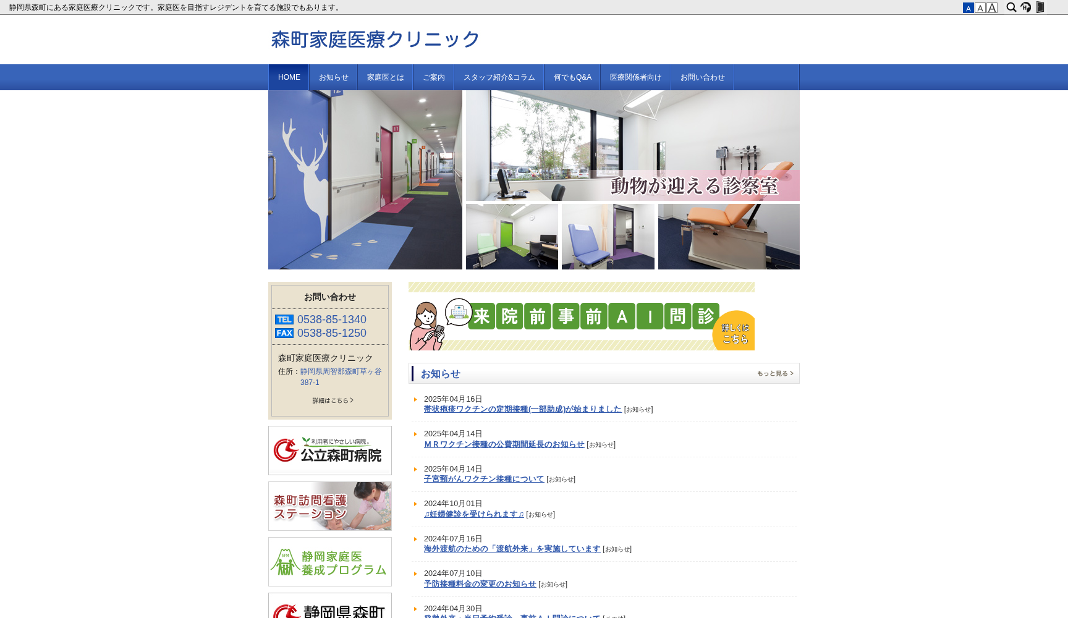
Task: Open the 森町訪問看護ステーション banner
Action: coord(329,506)
